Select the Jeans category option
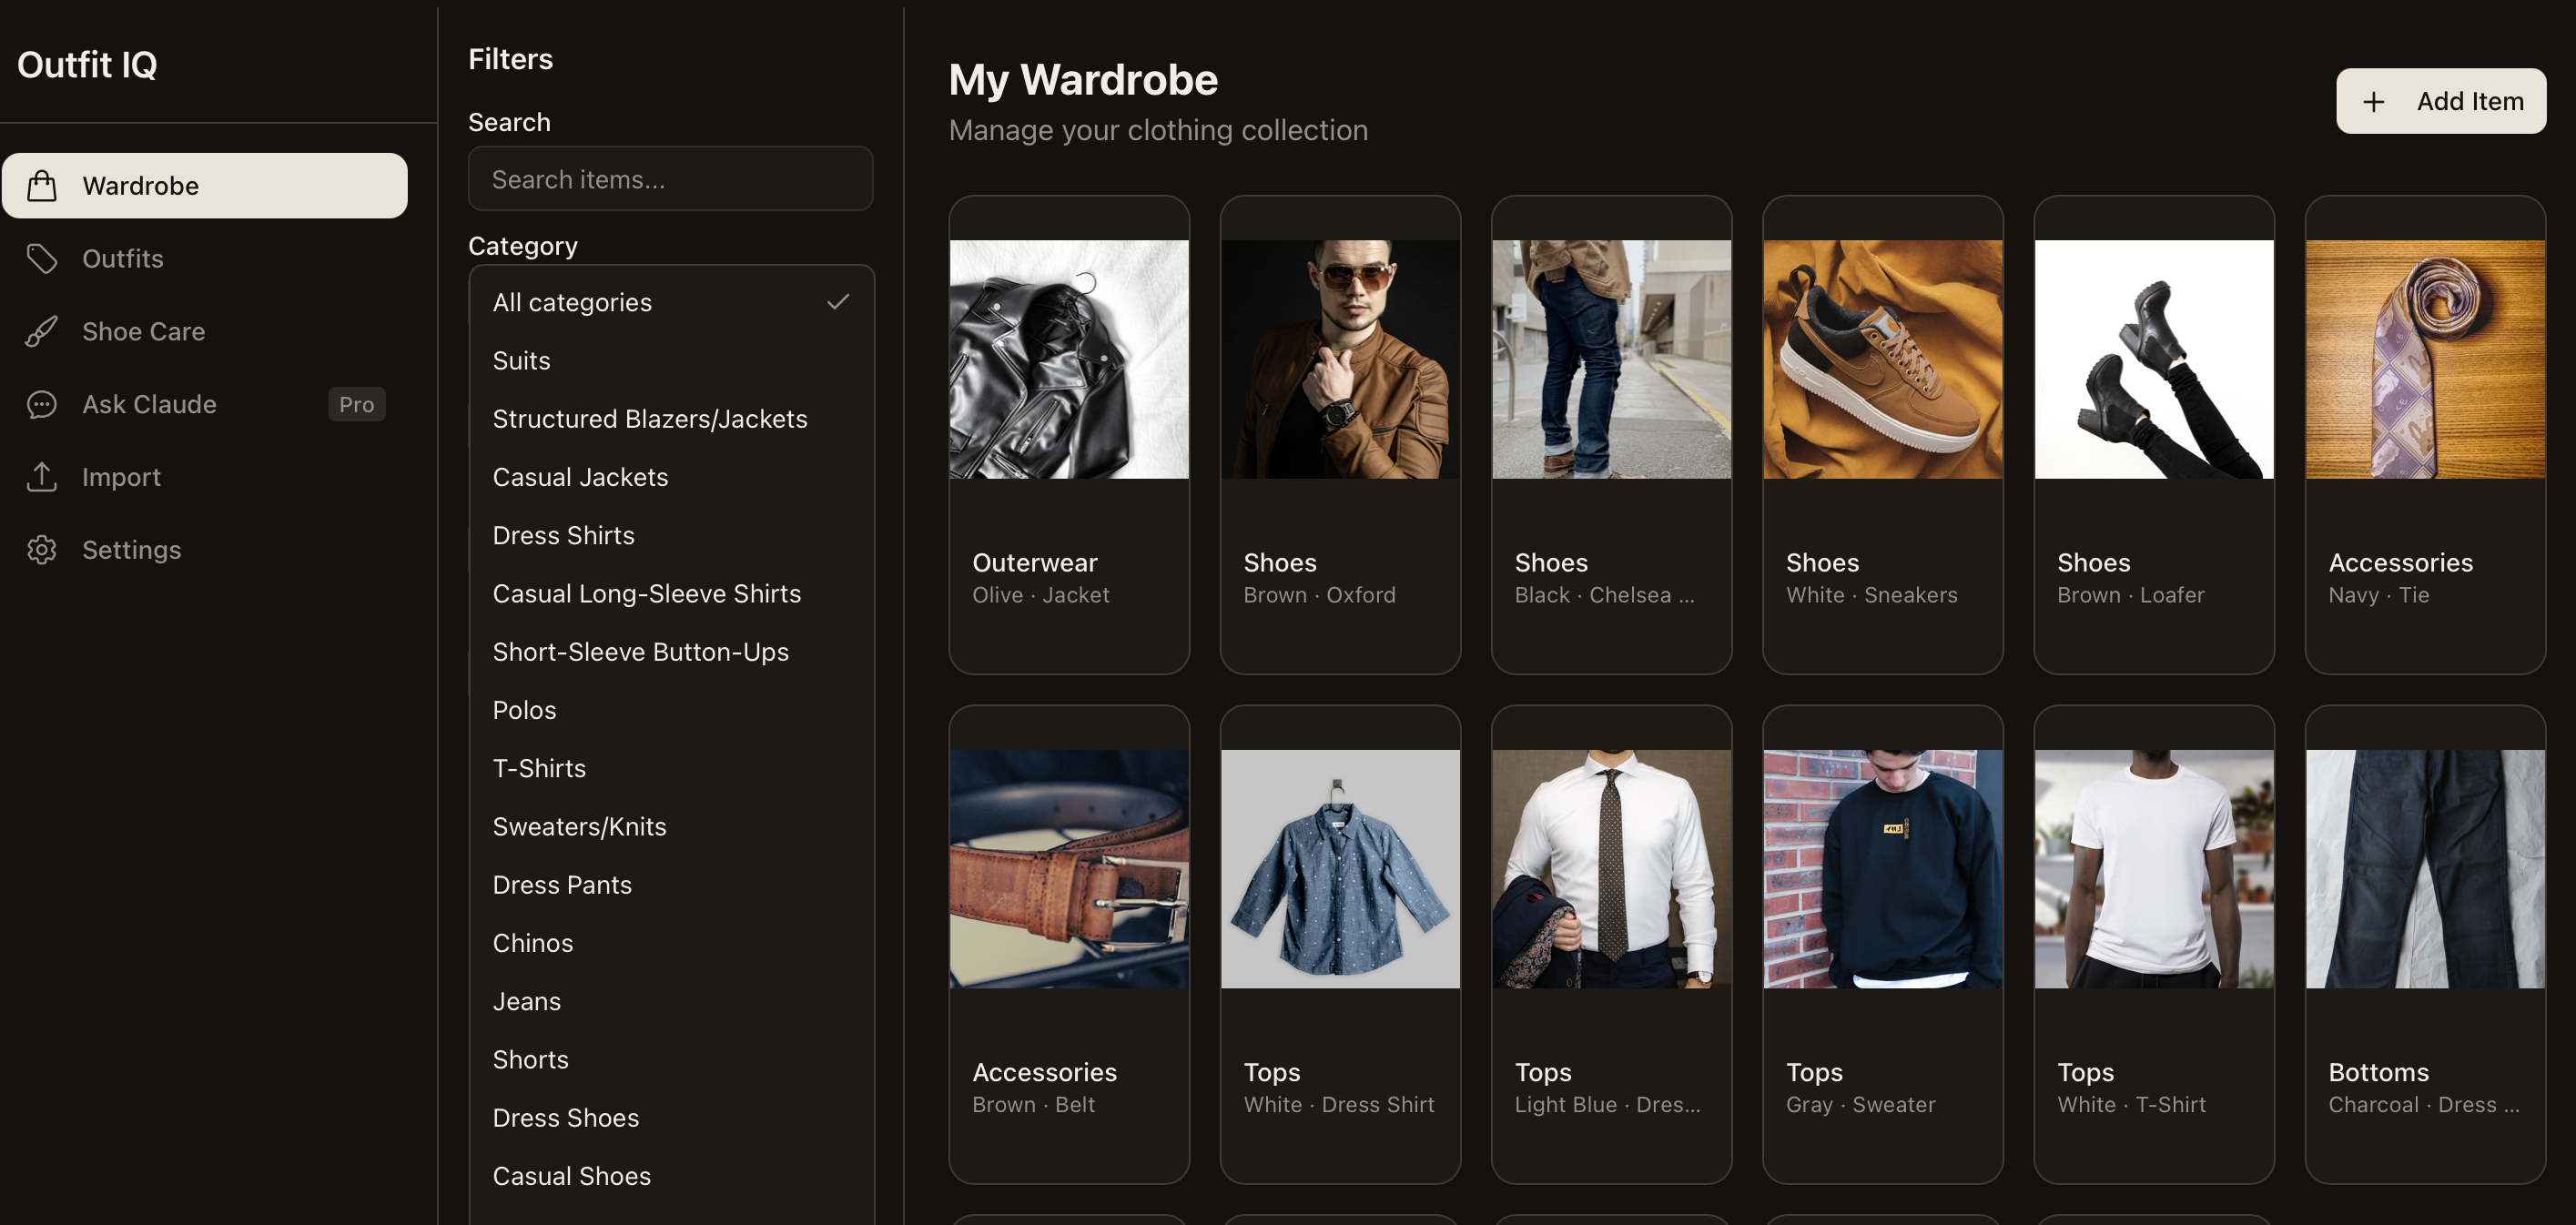This screenshot has width=2576, height=1225. point(526,1001)
